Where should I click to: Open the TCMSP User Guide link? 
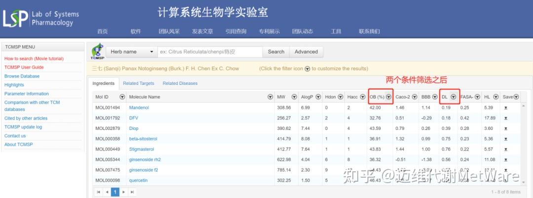click(x=24, y=67)
